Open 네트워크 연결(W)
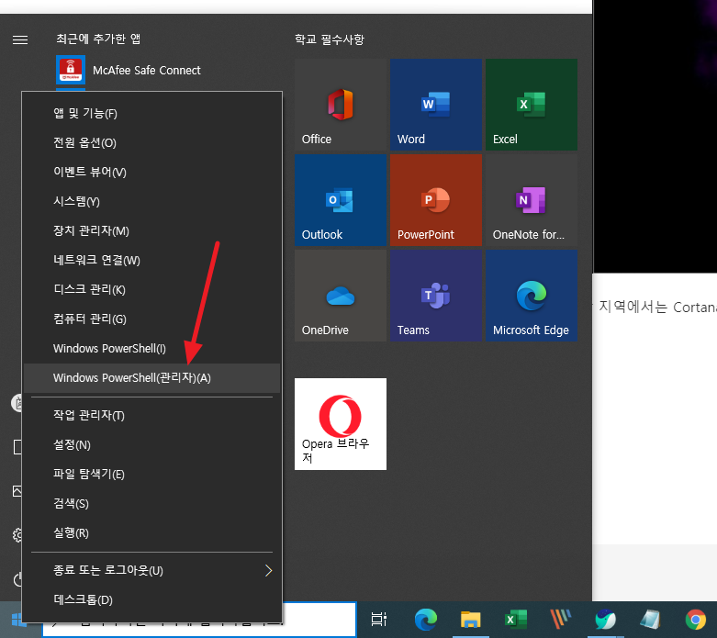Viewport: 717px width, 638px height. tap(151, 260)
